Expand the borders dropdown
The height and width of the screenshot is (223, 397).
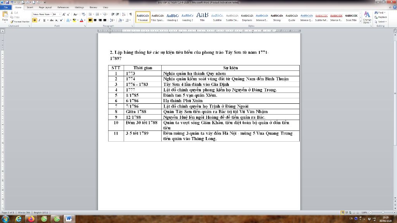(x=130, y=20)
